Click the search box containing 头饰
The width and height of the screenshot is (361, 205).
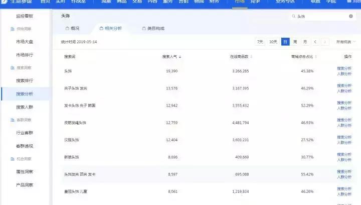tap(322, 17)
